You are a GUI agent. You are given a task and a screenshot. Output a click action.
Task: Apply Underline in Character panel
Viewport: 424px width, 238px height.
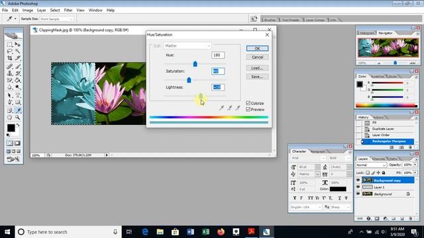pyautogui.click(x=339, y=198)
